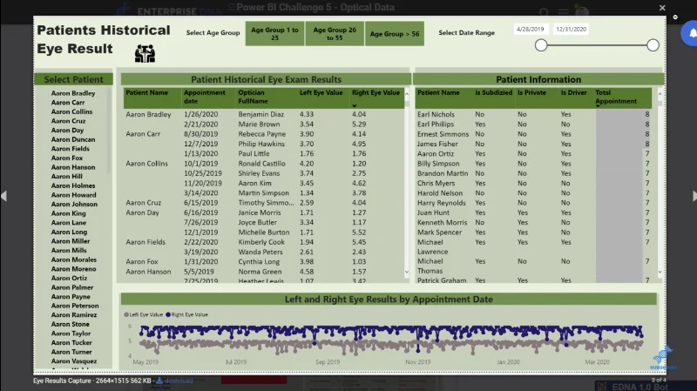Viewport: 697px width, 391px height.
Task: Click sort arrow under Total Appointment
Action: tap(598, 105)
